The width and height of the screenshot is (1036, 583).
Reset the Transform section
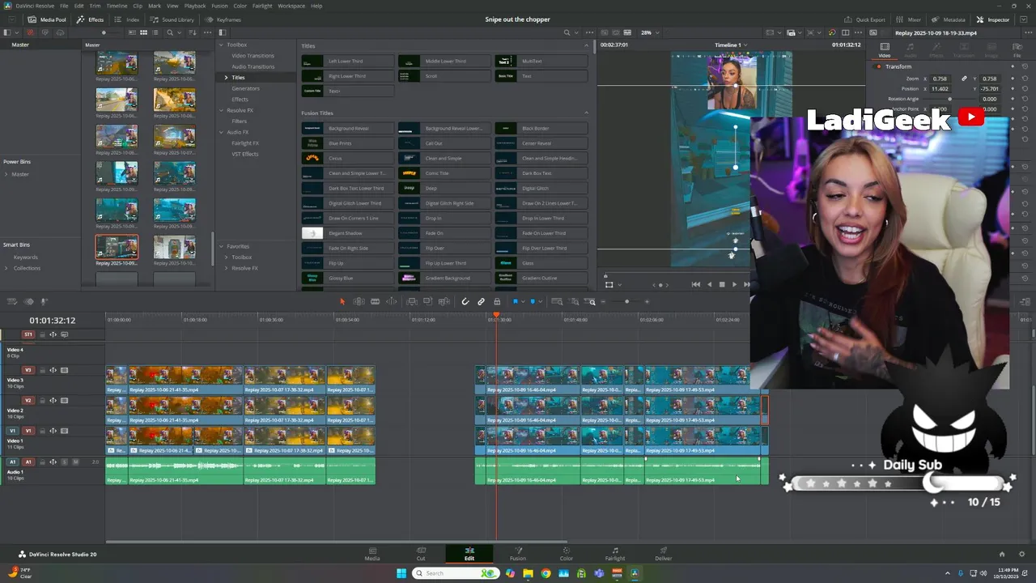[1025, 66]
